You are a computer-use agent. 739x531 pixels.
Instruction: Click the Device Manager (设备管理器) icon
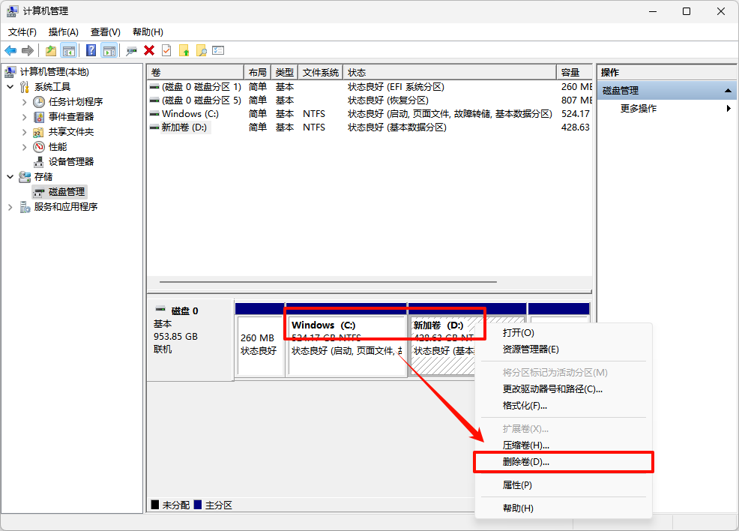(x=39, y=162)
